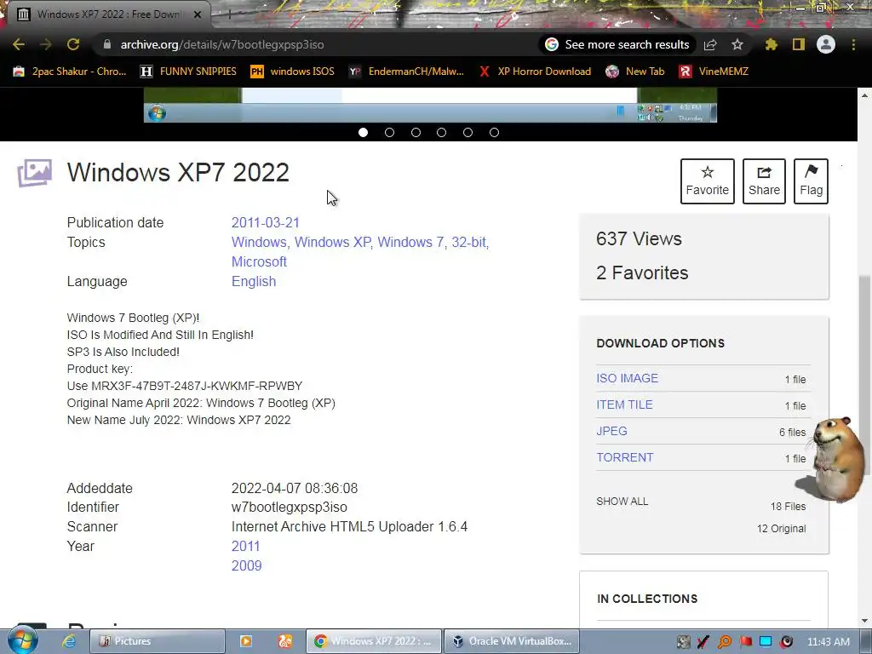Select the Windows XP7 2022 browser tab
872x654 pixels.
tap(108, 14)
